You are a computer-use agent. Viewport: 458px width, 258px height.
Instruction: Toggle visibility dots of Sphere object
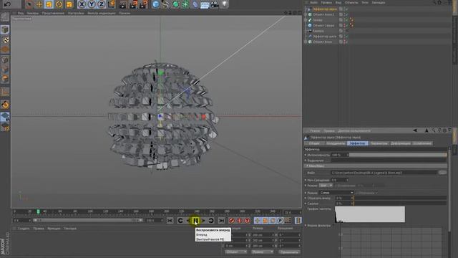click(x=344, y=26)
